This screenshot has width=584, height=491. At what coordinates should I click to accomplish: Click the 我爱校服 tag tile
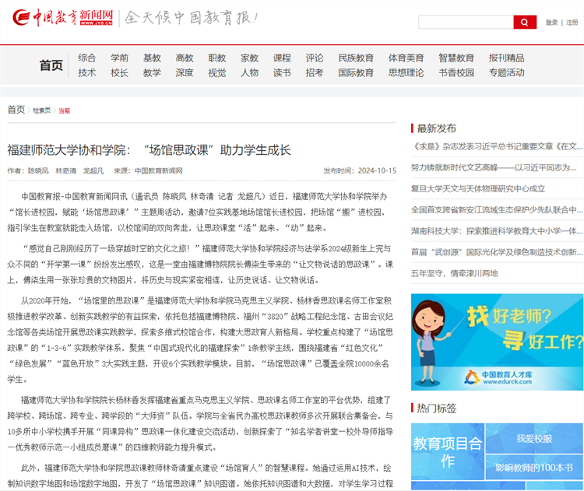pos(534,439)
